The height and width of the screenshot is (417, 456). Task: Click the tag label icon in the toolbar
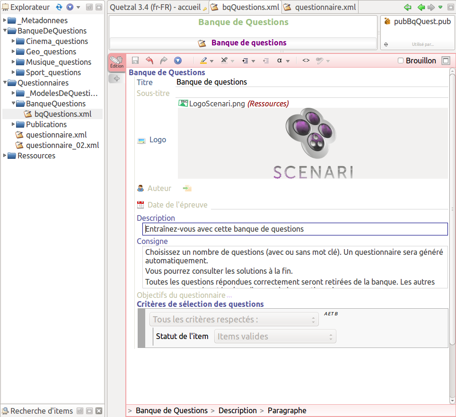pyautogui.click(x=320, y=61)
